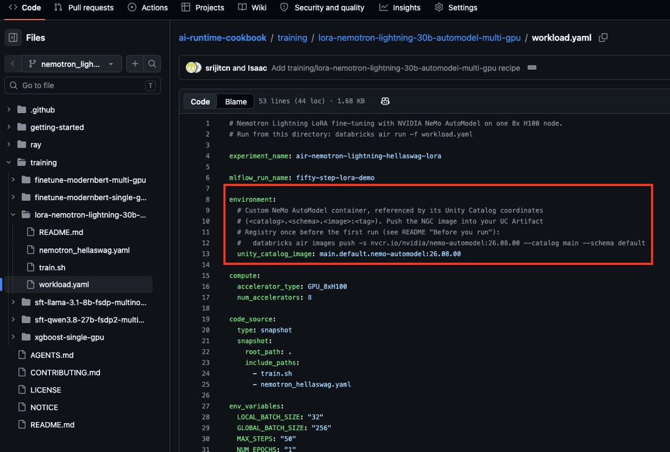Open root README.md file

52,424
